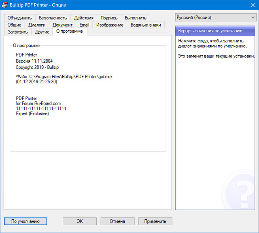Switch to the Объединить tab
This screenshot has height=233, width=259.
coord(19,18)
